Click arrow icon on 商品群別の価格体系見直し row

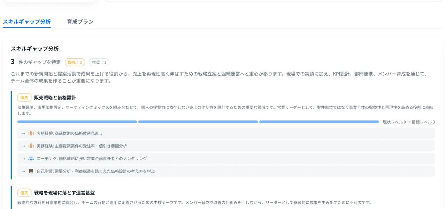coord(23,133)
